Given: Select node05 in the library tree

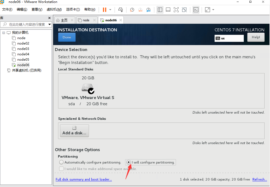Looking at the screenshot, I should click(23, 60).
